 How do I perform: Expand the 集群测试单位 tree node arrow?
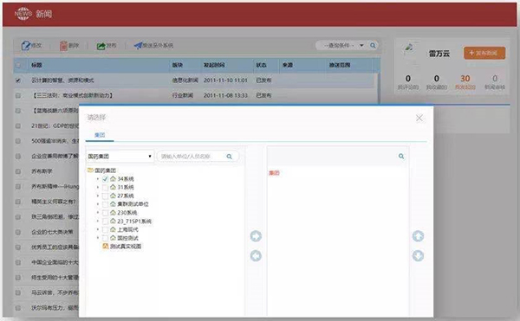pyautogui.click(x=98, y=204)
